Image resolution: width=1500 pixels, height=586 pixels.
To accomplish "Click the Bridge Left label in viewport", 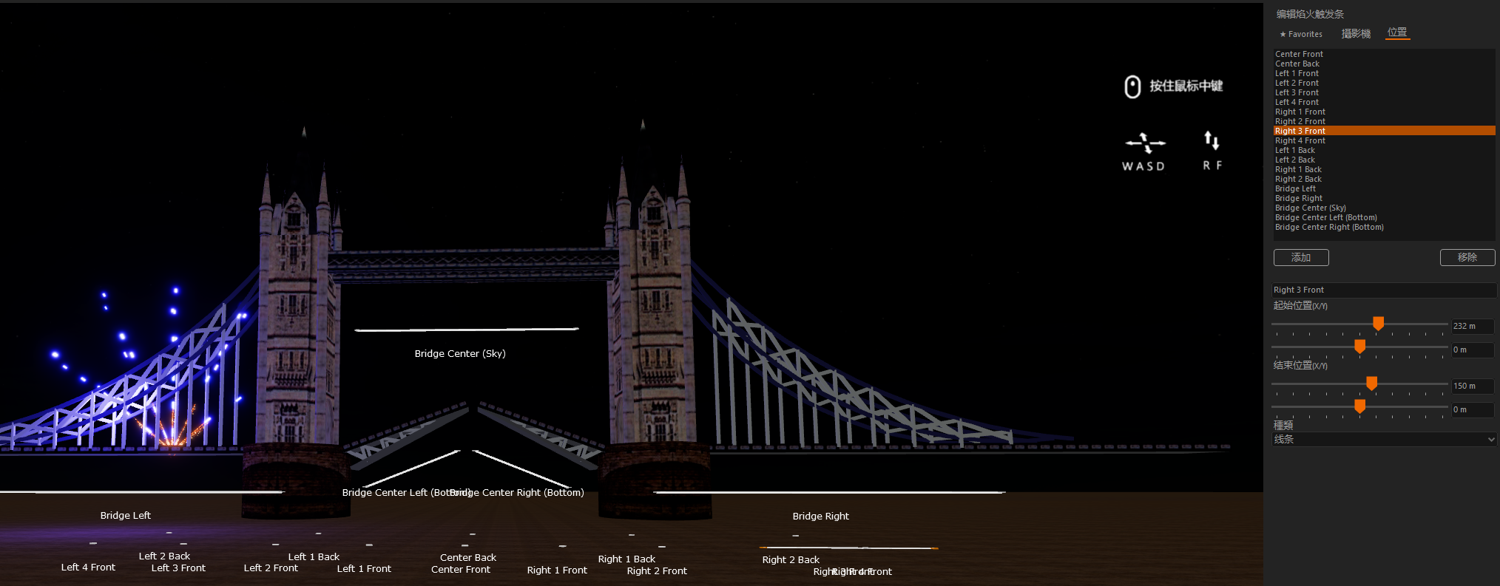I will [x=126, y=515].
